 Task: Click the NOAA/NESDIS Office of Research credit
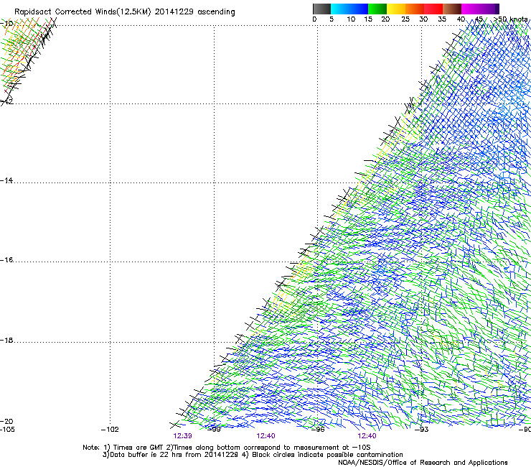423,463
